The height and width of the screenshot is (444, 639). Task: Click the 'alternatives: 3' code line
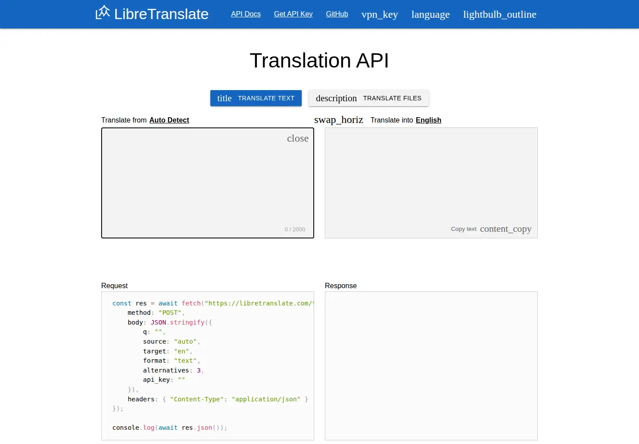tap(174, 370)
